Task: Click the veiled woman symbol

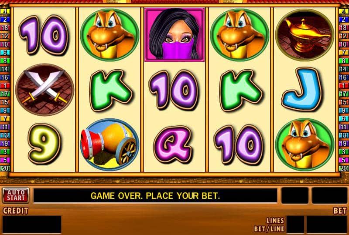Action: click(x=174, y=34)
